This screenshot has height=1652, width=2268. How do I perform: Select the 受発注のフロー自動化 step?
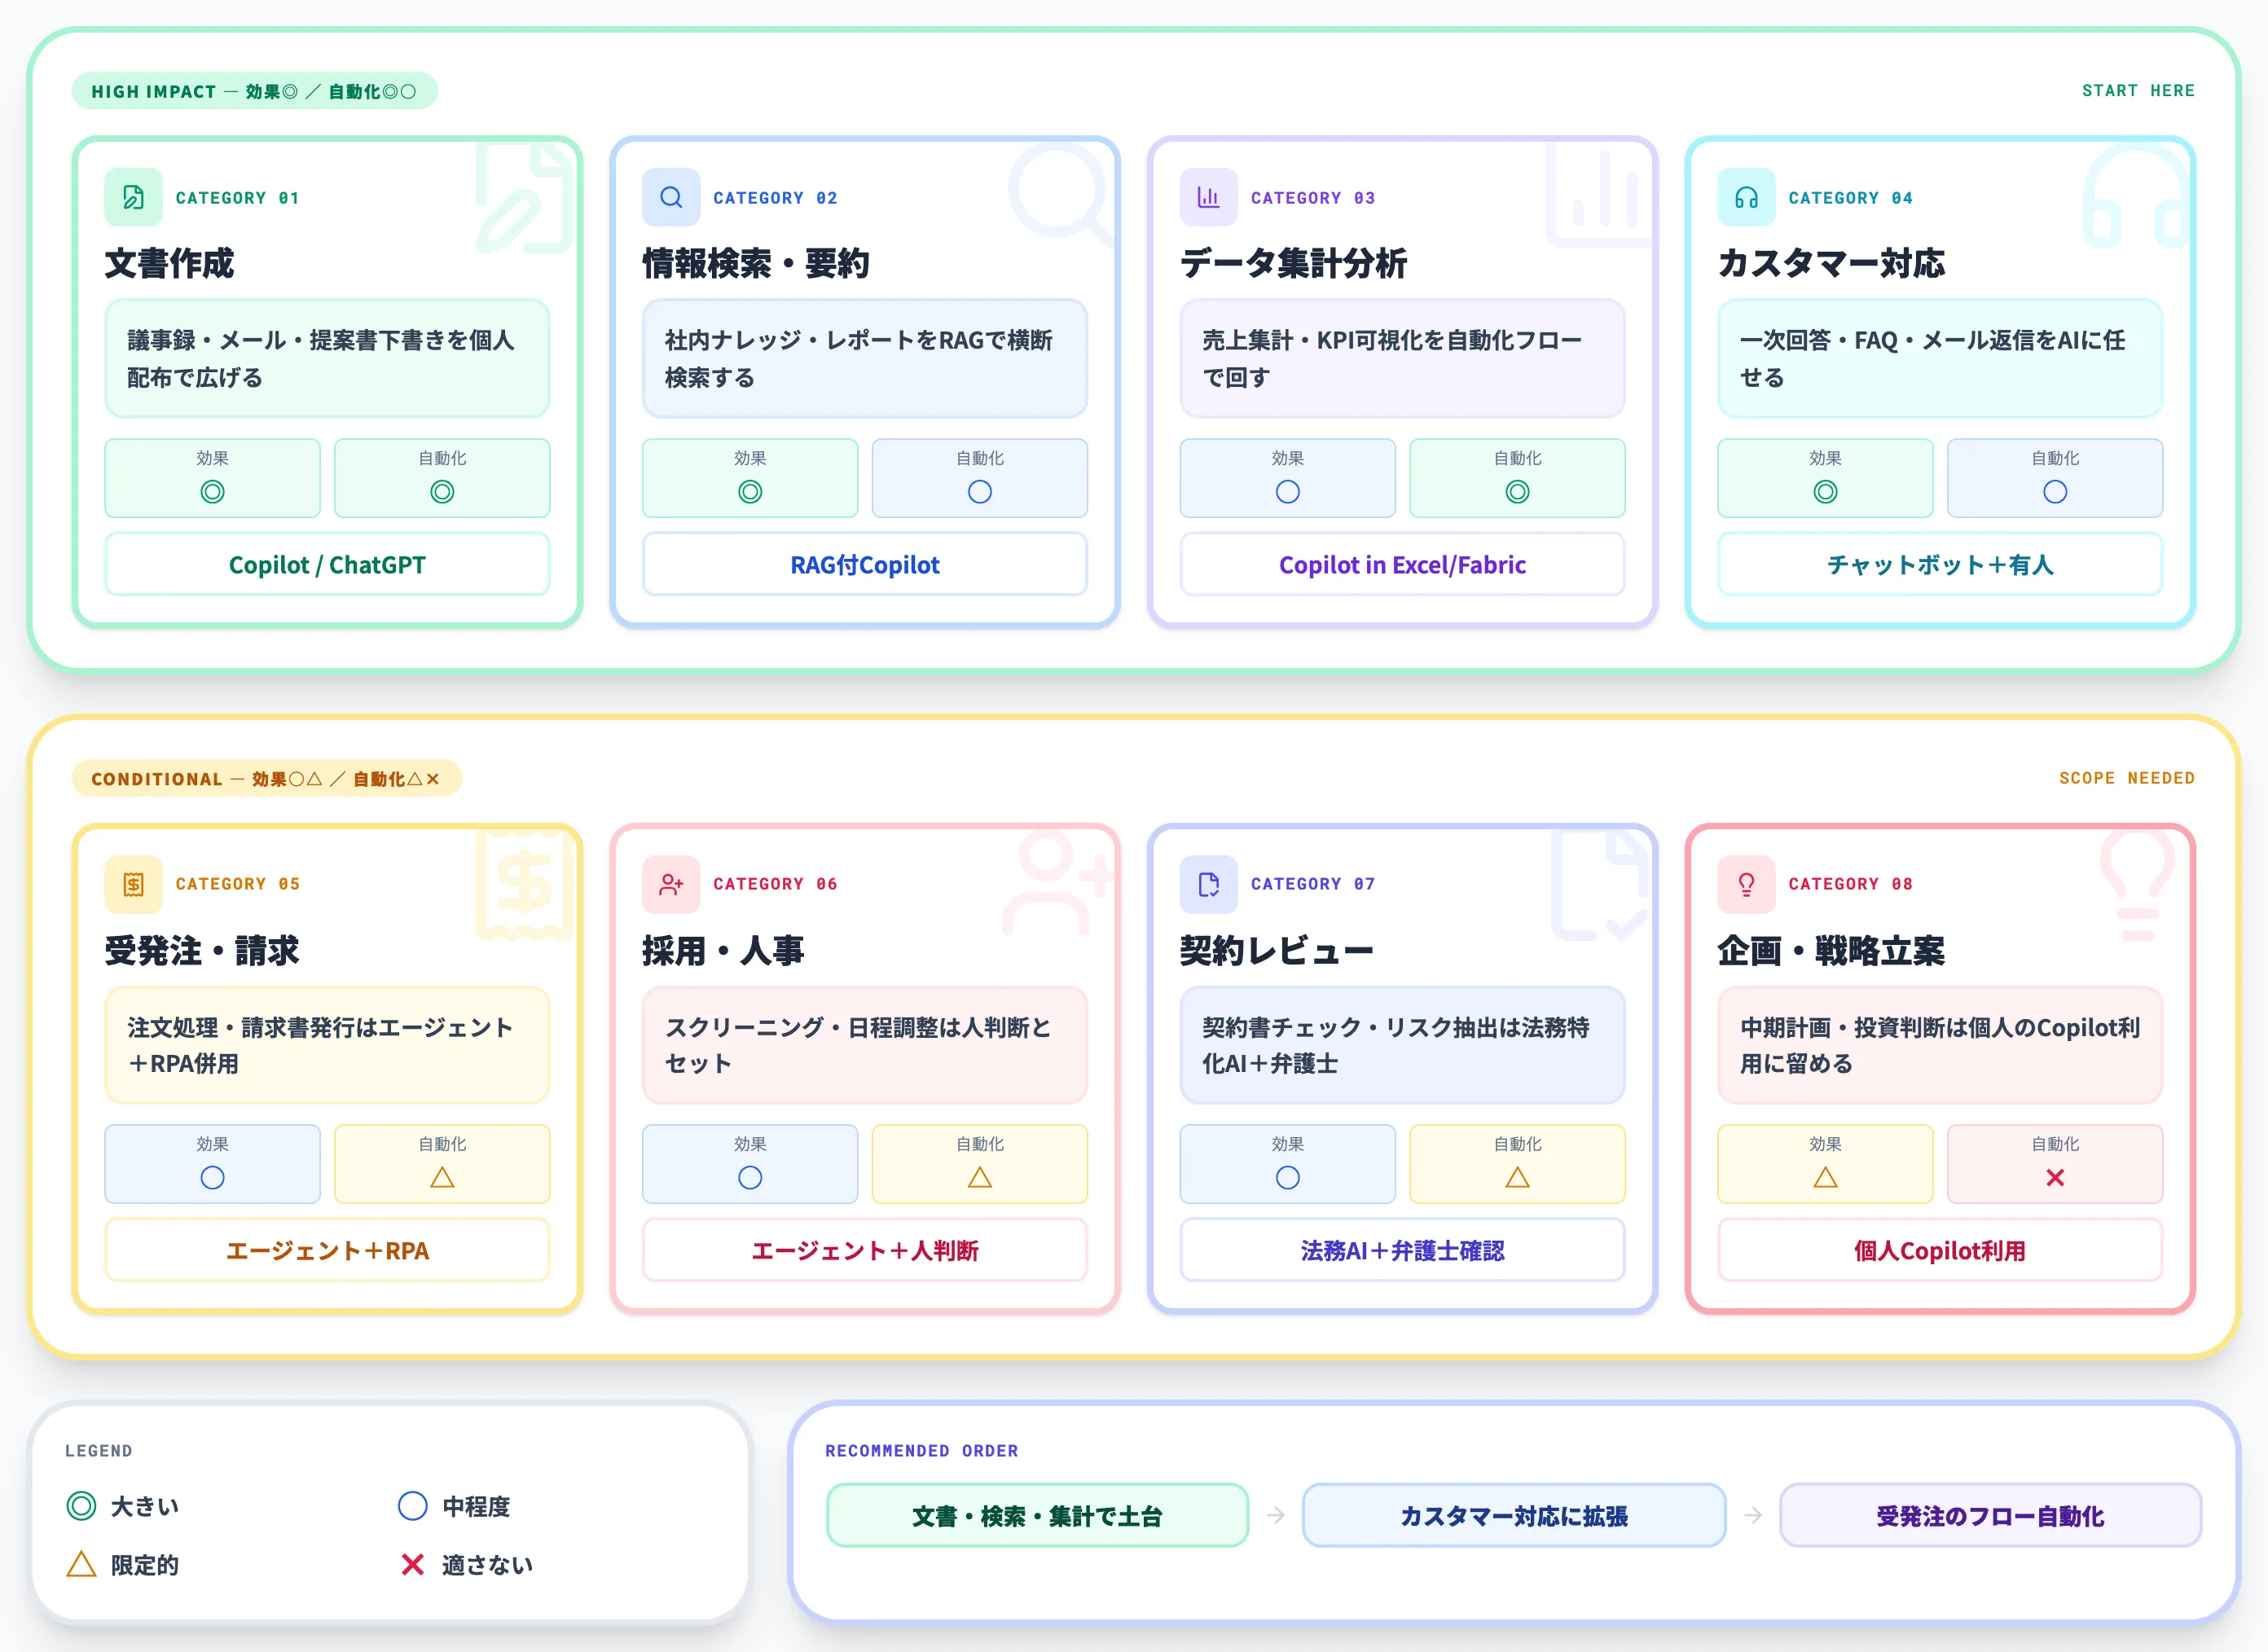[1990, 1516]
